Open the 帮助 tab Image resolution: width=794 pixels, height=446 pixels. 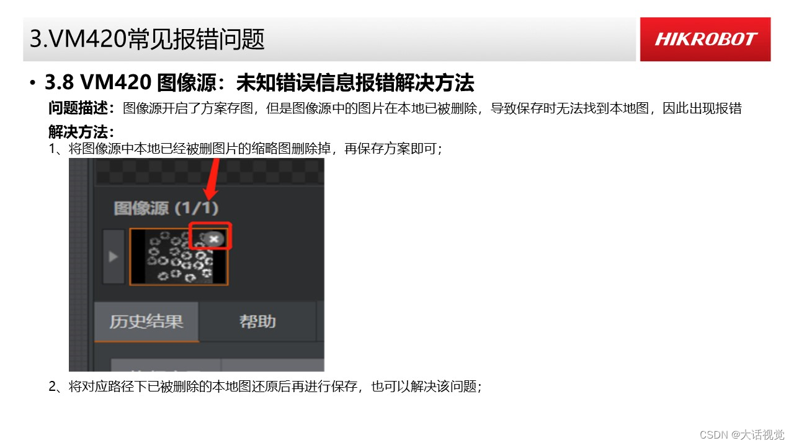(257, 321)
